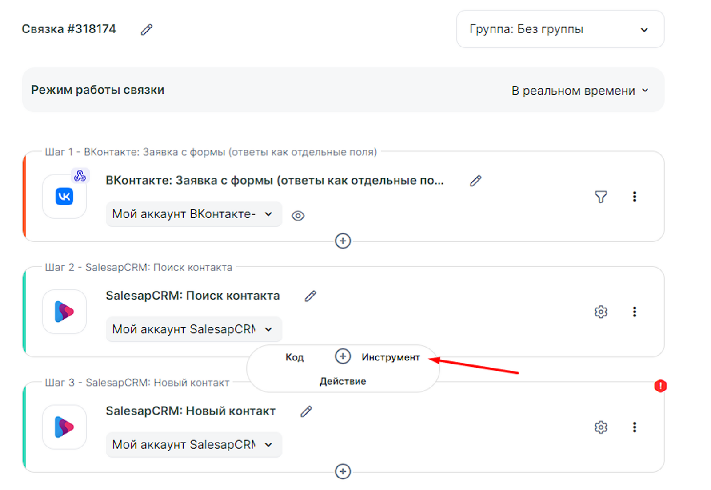Edit the ВКонтакте step name with pencil
Viewport: 711px width, 490px height.
point(475,181)
